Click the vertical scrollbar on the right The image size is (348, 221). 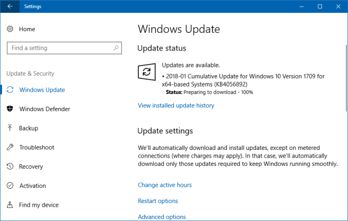[346, 78]
